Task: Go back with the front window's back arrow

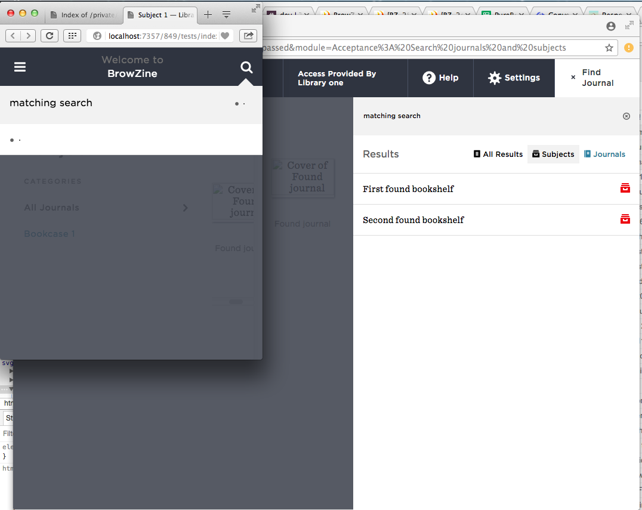Action: (13, 36)
